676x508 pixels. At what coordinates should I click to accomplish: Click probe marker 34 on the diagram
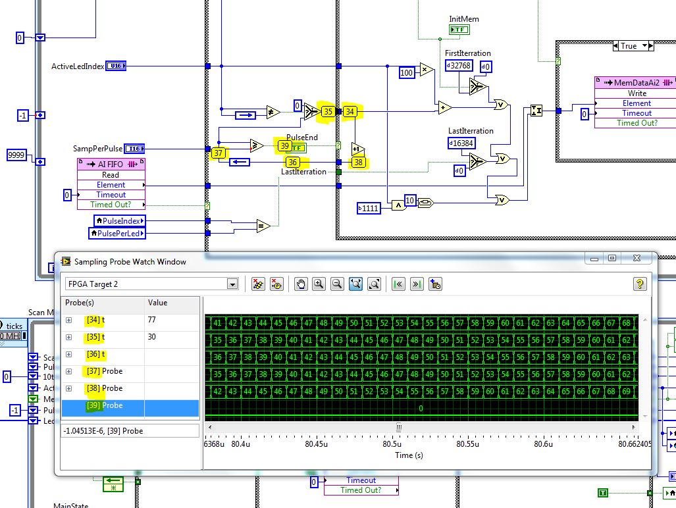[x=350, y=112]
